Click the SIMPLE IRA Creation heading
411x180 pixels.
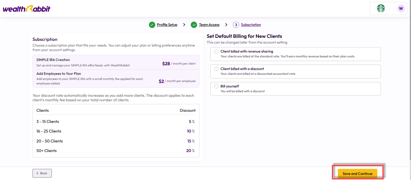pos(53,60)
